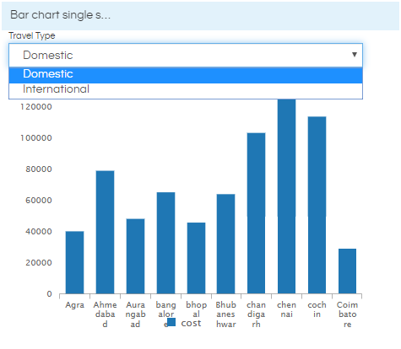The height and width of the screenshot is (349, 401).
Task: Click the cochin axis label
Action: 317,309
